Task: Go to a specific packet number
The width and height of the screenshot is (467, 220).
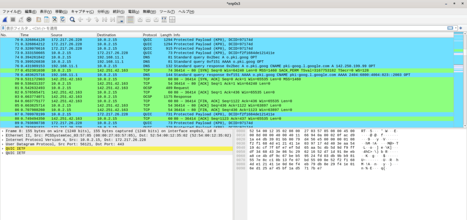Action: (x=97, y=19)
